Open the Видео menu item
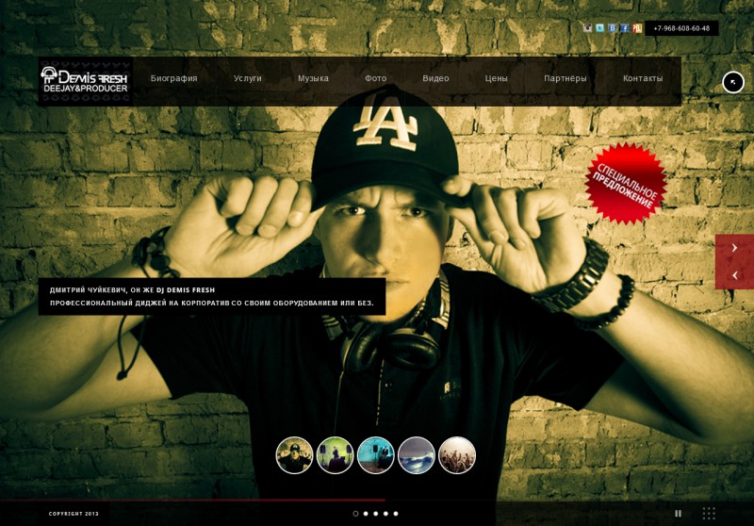This screenshot has width=754, height=526. pyautogui.click(x=435, y=78)
